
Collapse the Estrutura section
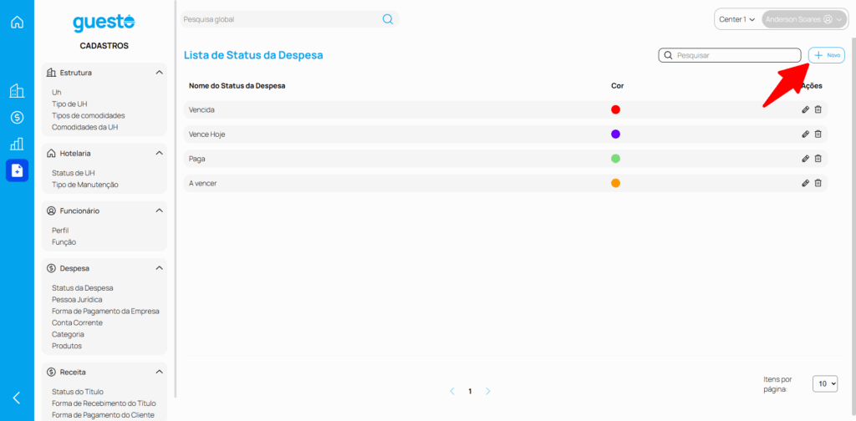click(x=159, y=73)
